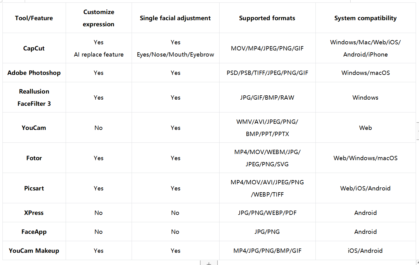Click the YouCam Makeup row label
The height and width of the screenshot is (265, 419).
point(34,251)
